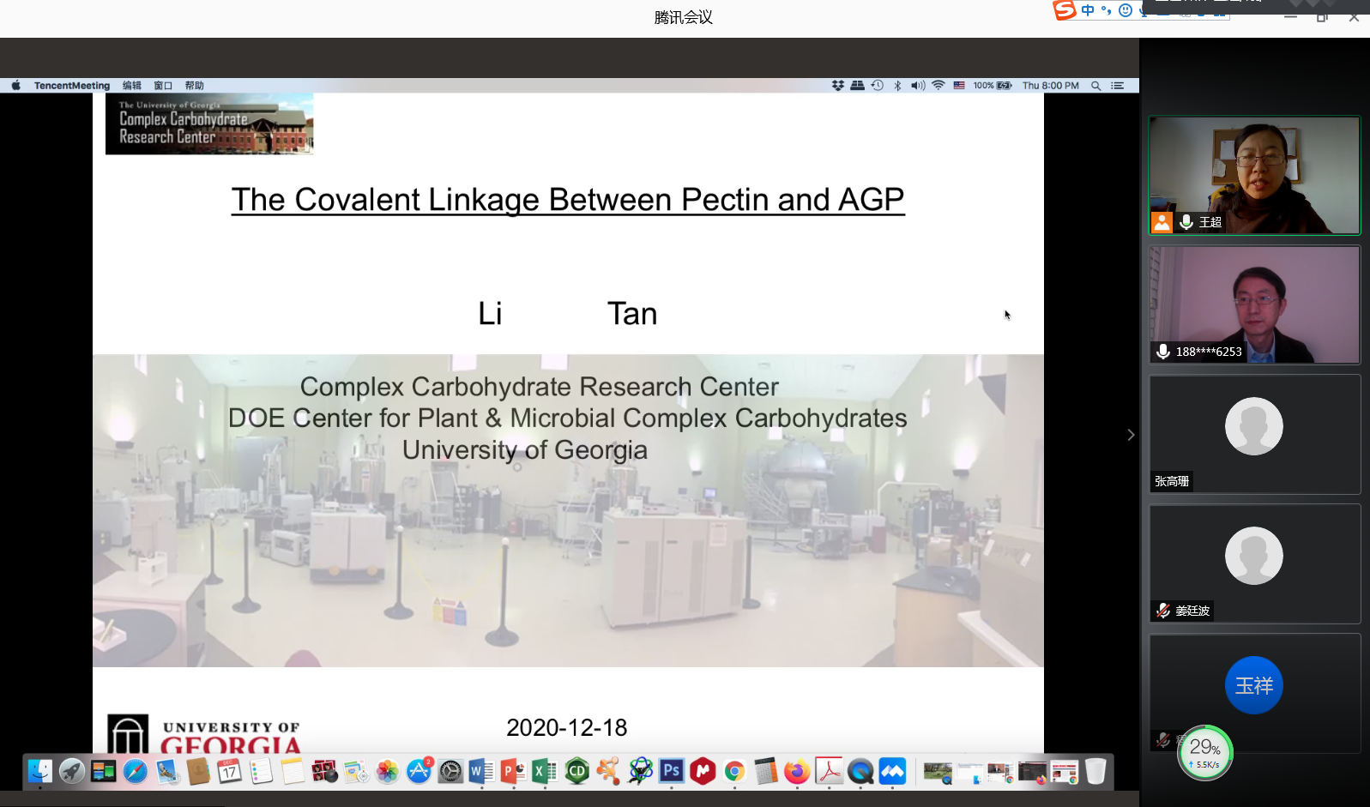Click the microphone icon beside 188****6253
The width and height of the screenshot is (1370, 807).
pyautogui.click(x=1163, y=352)
